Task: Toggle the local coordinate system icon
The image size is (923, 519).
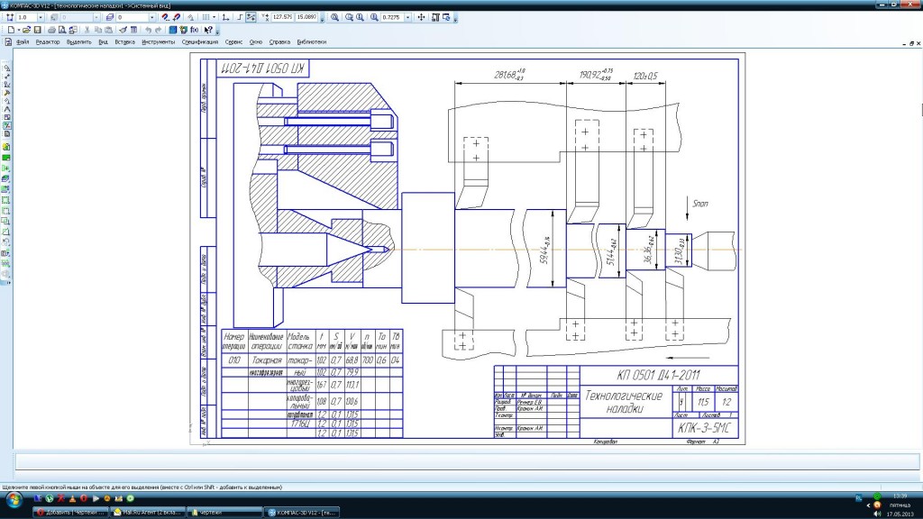Action: pos(225,17)
